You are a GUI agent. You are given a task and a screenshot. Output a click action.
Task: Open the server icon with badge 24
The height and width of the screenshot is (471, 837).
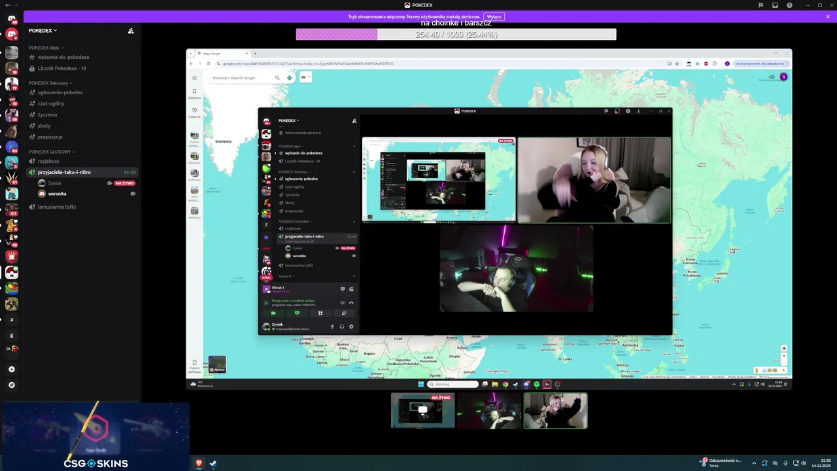12,147
